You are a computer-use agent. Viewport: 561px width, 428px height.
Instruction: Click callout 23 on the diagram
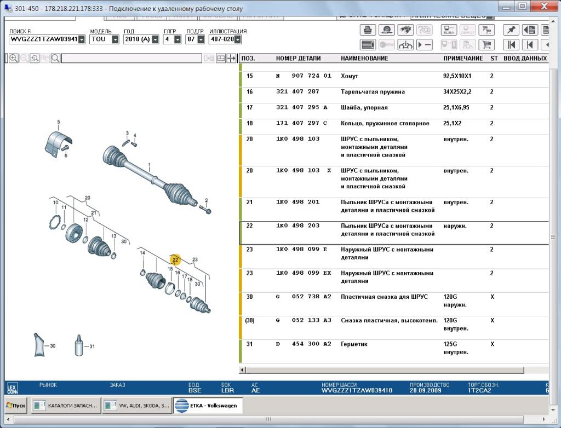coord(195,259)
